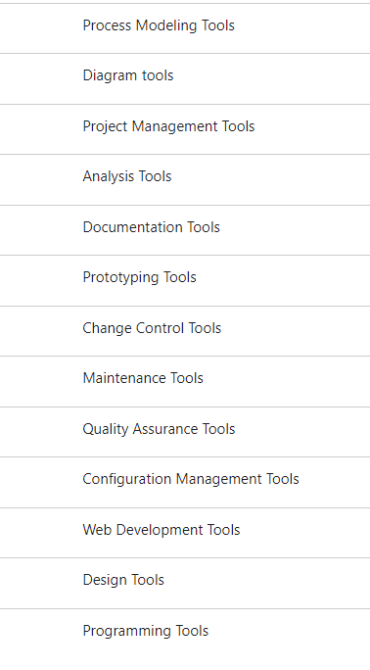The height and width of the screenshot is (670, 370).
Task: Select the Process Modeling Tools entry
Action: pos(185,28)
